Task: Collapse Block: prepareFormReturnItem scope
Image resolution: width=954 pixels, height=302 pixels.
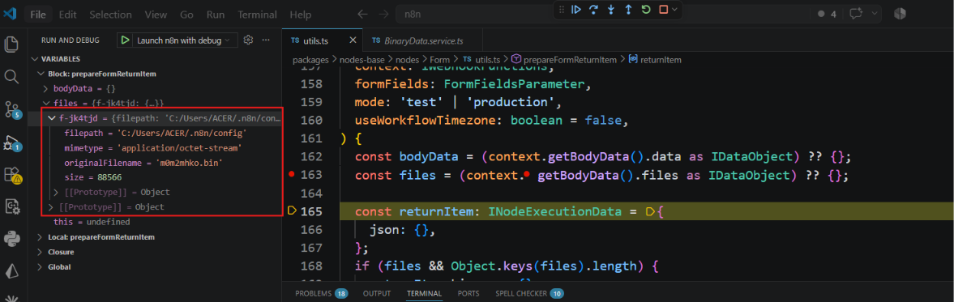Action: 41,74
